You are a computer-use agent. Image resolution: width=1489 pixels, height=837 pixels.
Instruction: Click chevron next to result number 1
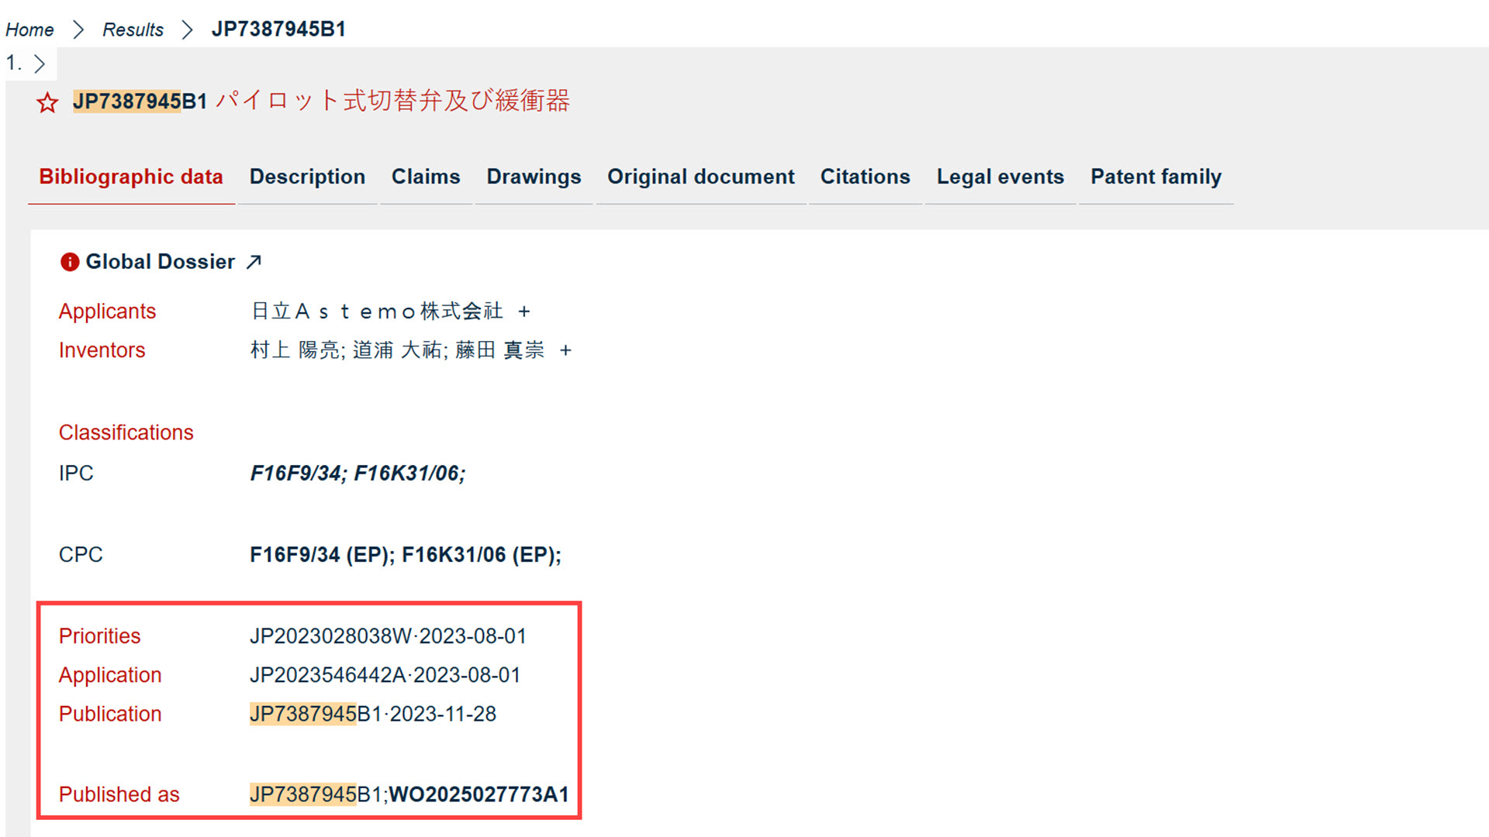(40, 64)
